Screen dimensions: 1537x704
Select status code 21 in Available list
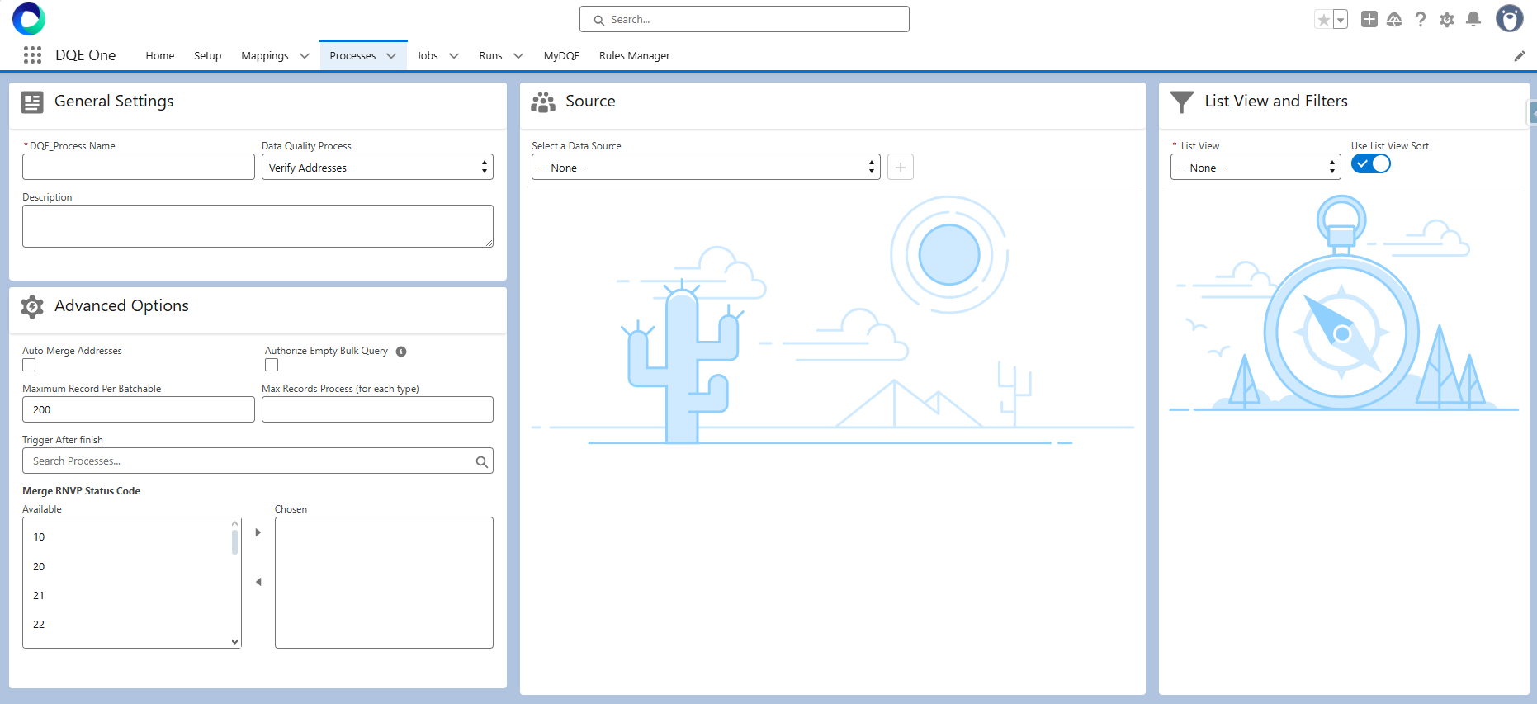[127, 596]
